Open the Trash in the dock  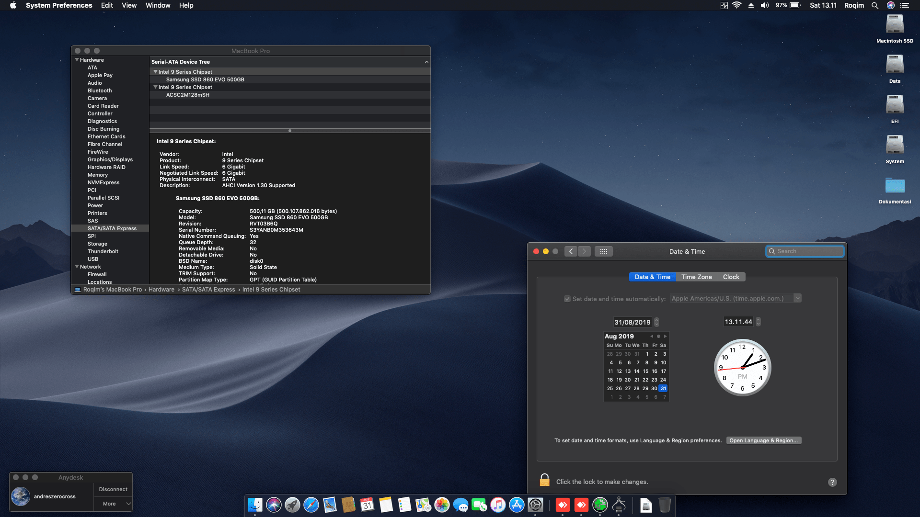665,505
